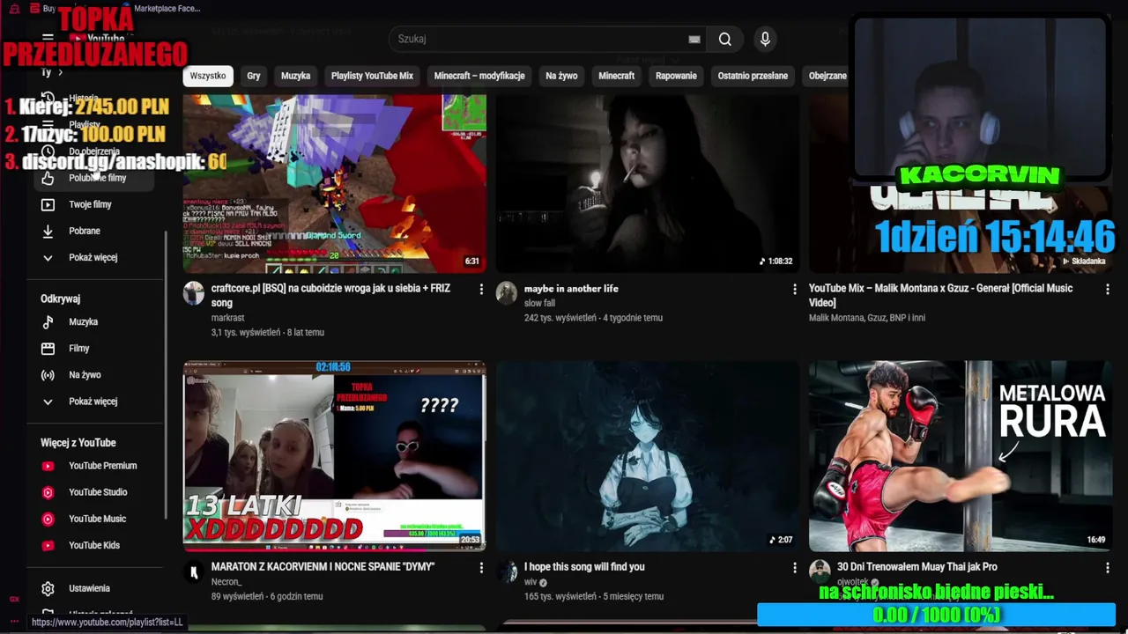
Task: Open more options for MARATON Z KACORVIENM video
Action: [481, 568]
